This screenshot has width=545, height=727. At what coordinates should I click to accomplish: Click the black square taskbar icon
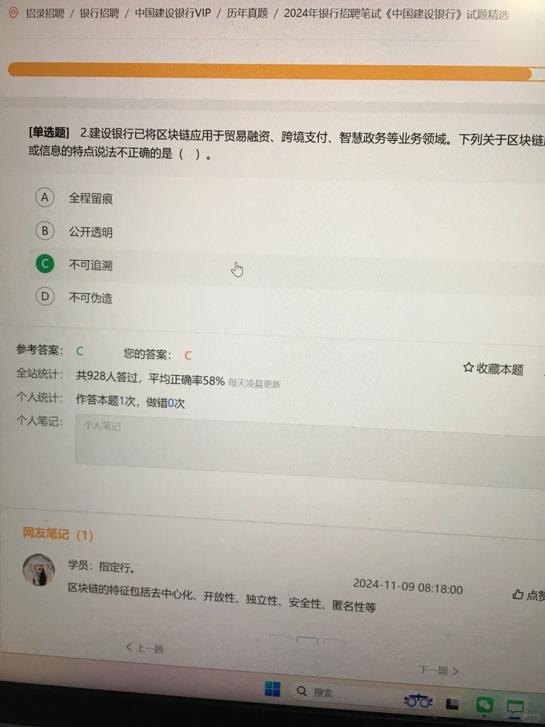pyautogui.click(x=452, y=704)
